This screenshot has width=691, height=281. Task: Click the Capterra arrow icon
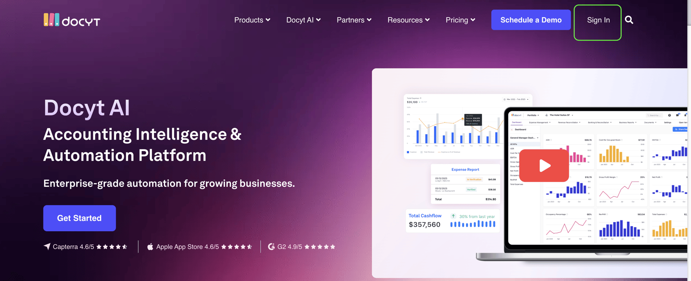(47, 247)
